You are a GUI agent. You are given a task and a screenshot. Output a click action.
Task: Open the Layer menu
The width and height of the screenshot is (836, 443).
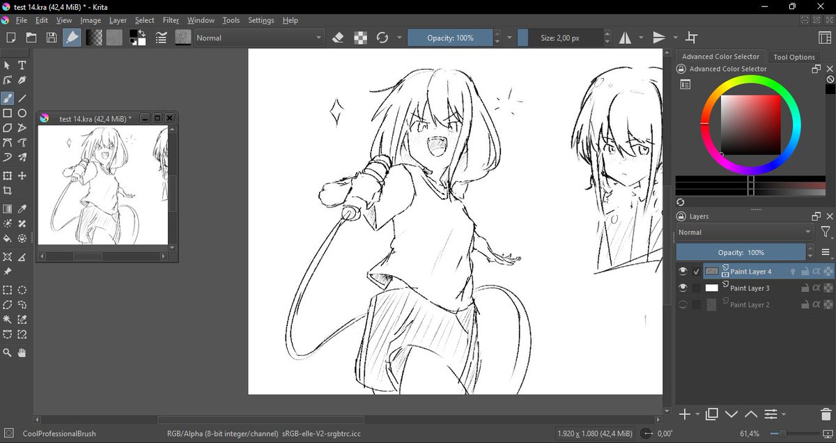(x=118, y=20)
